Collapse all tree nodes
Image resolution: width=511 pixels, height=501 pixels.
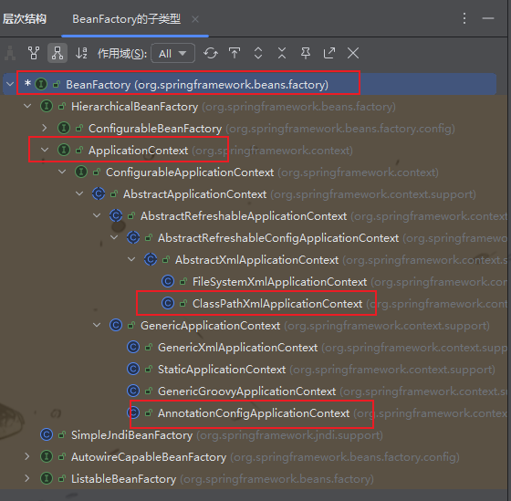tap(282, 53)
